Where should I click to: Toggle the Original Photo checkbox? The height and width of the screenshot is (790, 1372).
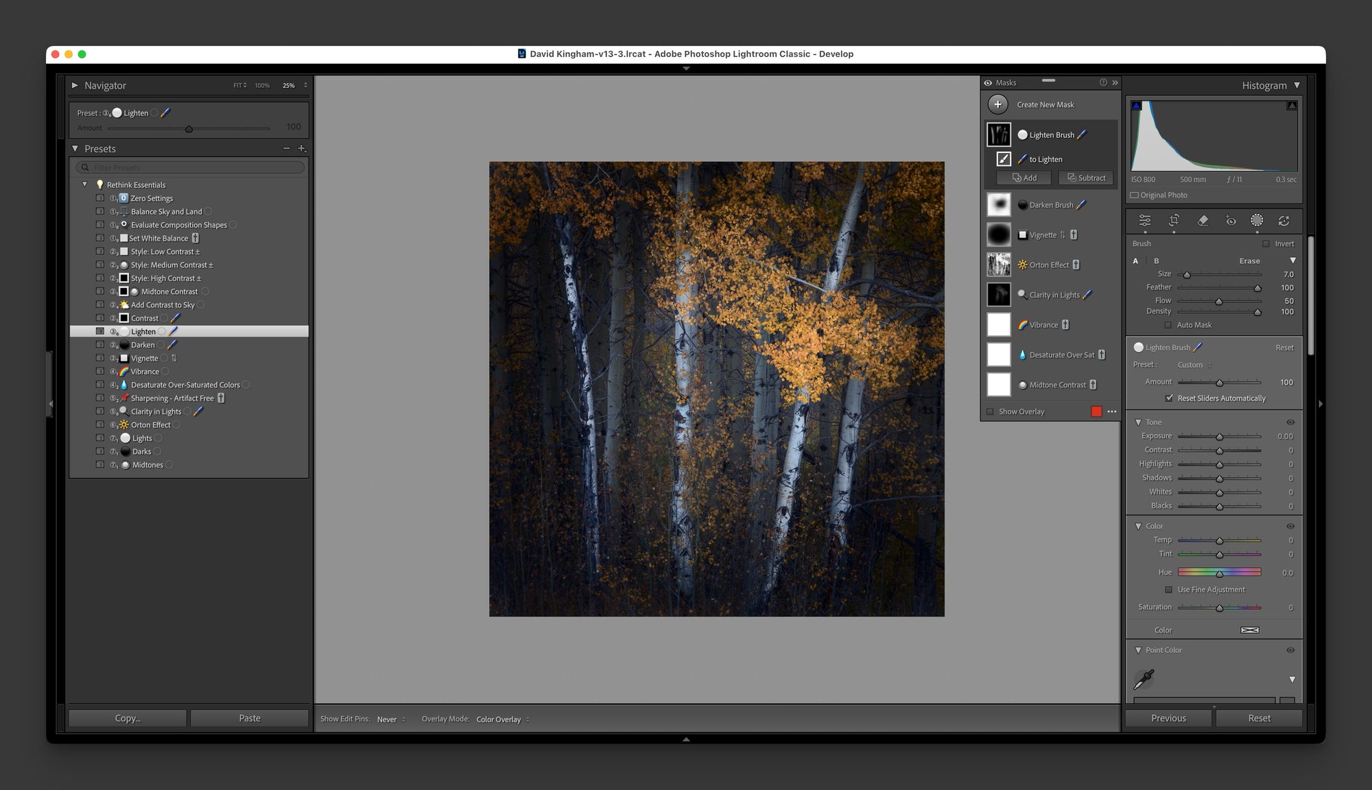pyautogui.click(x=1135, y=195)
